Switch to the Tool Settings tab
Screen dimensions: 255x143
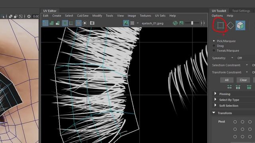coord(241,11)
